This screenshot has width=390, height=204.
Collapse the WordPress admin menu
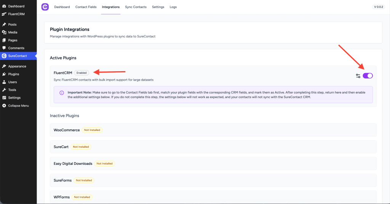click(x=18, y=105)
